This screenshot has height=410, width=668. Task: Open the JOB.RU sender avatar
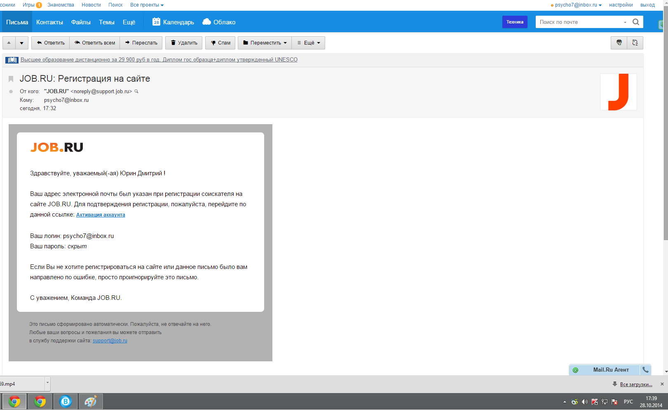click(x=618, y=92)
